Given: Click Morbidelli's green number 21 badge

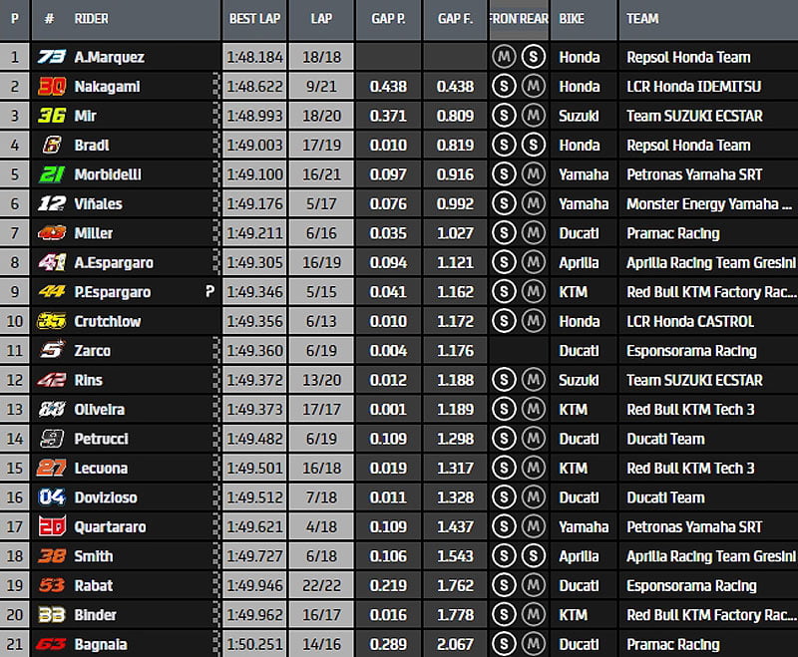Looking at the screenshot, I should coord(51,174).
